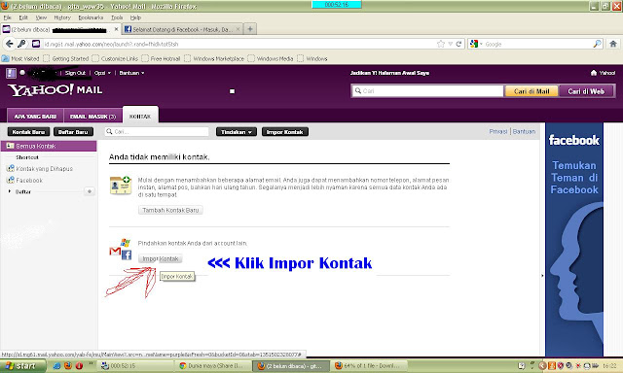The height and width of the screenshot is (373, 623).
Task: Open the Tindakan dropdown button
Action: [237, 132]
